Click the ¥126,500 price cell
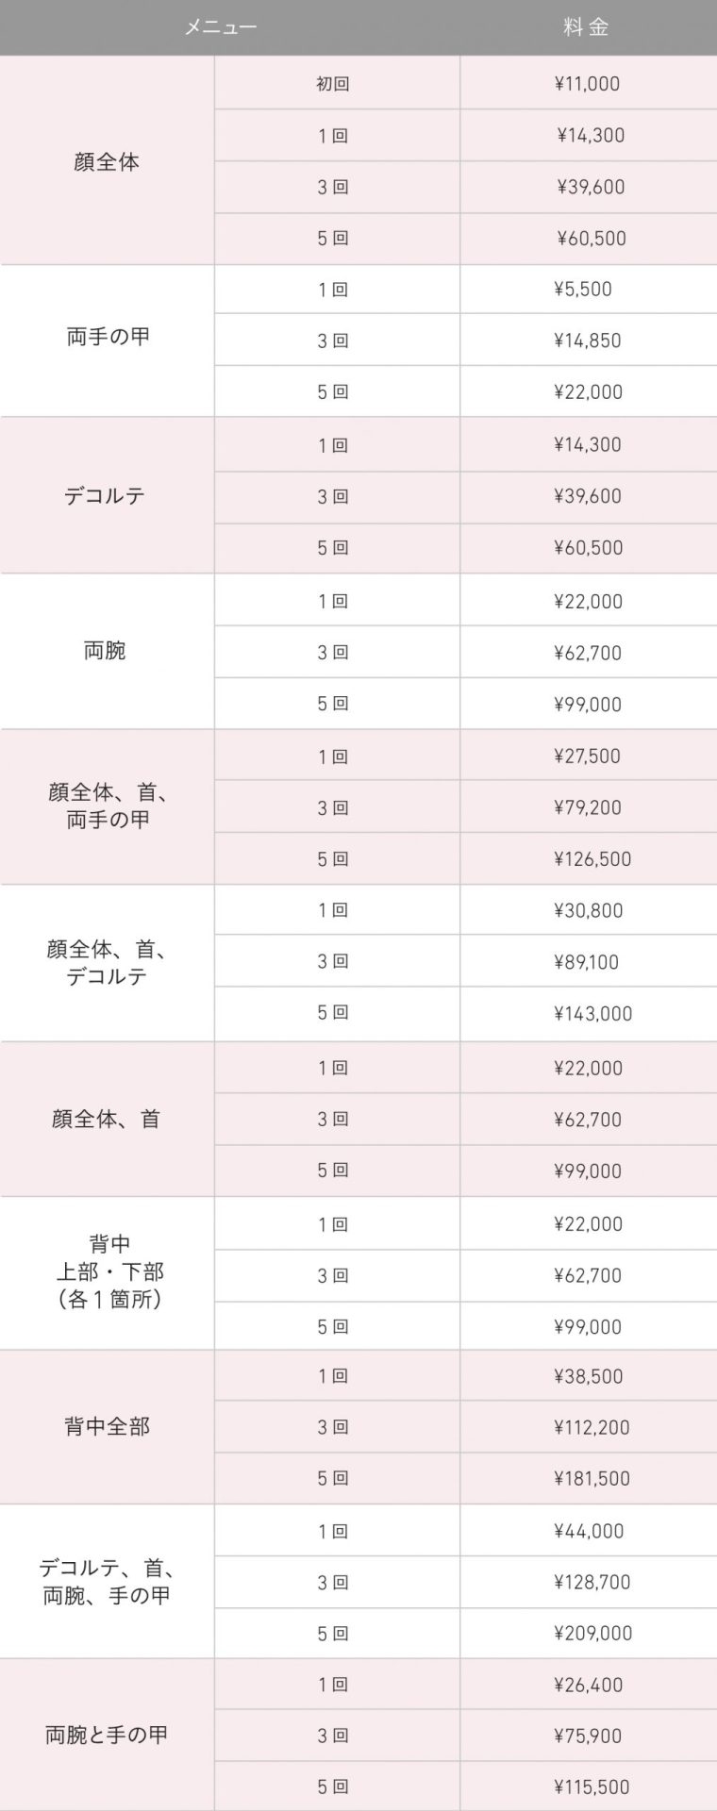This screenshot has height=1811, width=717. [x=592, y=859]
